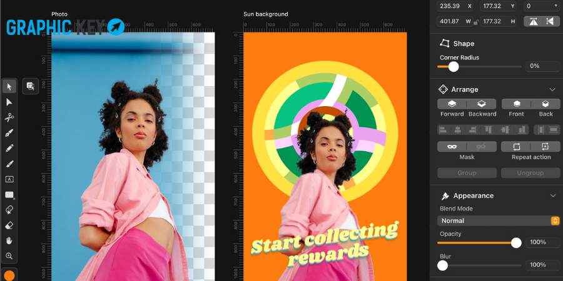Select the Pencil tool
The image size is (563, 281).
(x=9, y=149)
